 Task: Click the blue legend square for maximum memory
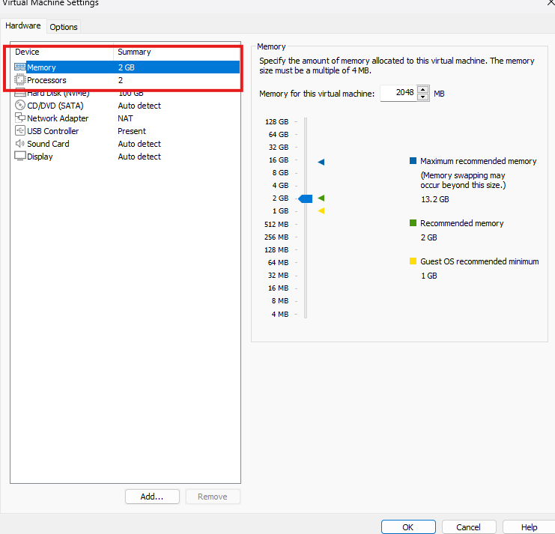[x=413, y=161]
